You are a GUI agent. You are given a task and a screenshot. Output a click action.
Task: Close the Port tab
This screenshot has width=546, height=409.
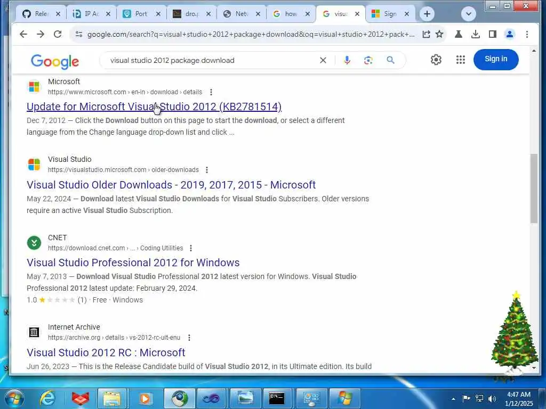[158, 14]
